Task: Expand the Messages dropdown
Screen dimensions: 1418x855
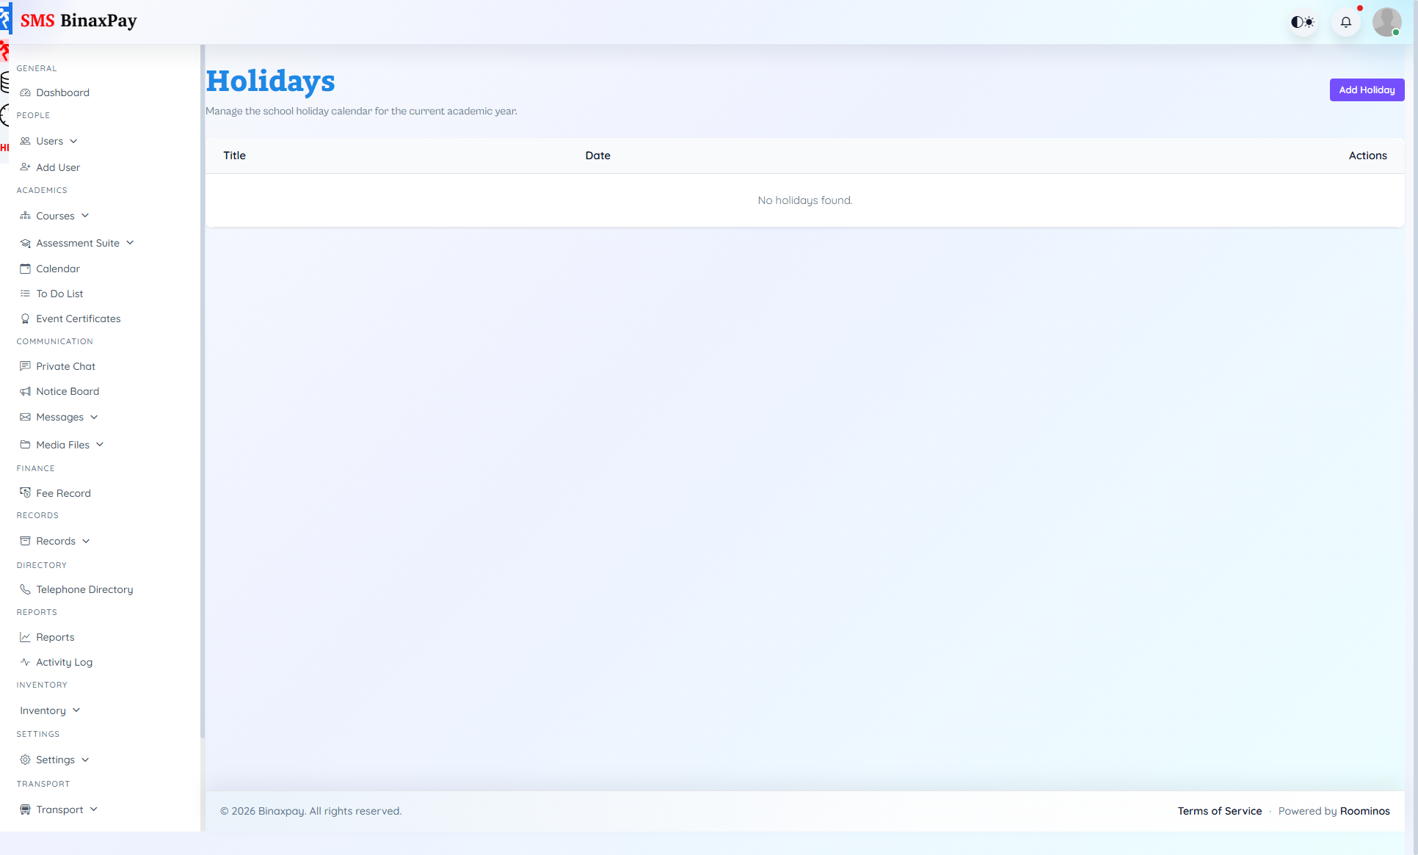Action: [59, 417]
